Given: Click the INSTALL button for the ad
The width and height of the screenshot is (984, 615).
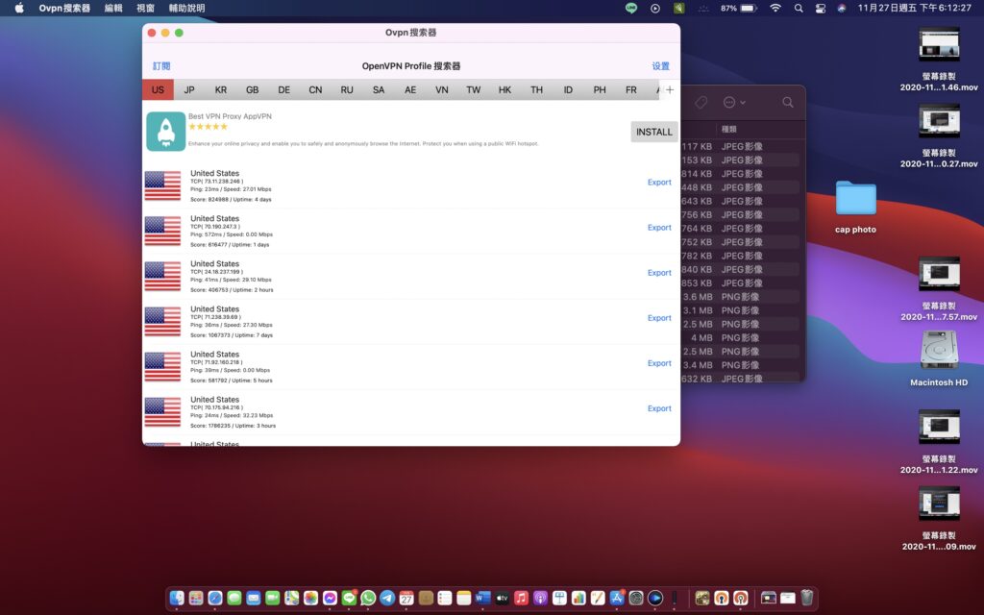Looking at the screenshot, I should (653, 132).
